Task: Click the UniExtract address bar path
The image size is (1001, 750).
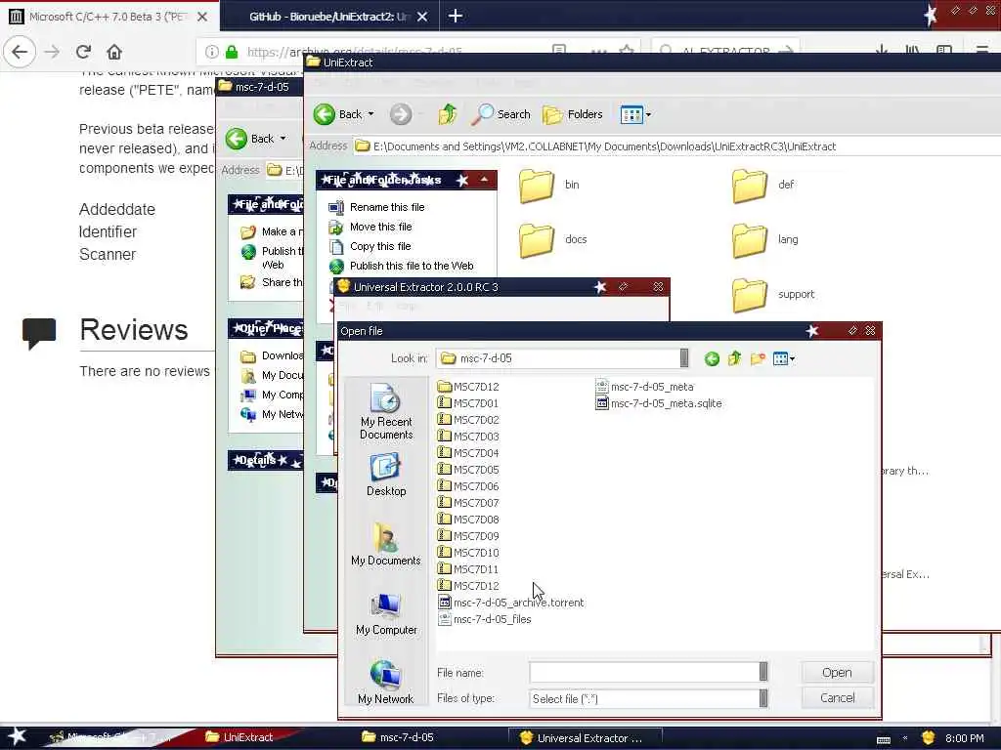Action: point(604,146)
